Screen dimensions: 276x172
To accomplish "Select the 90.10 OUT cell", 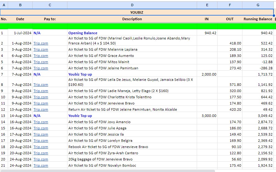I will tap(230, 147).
